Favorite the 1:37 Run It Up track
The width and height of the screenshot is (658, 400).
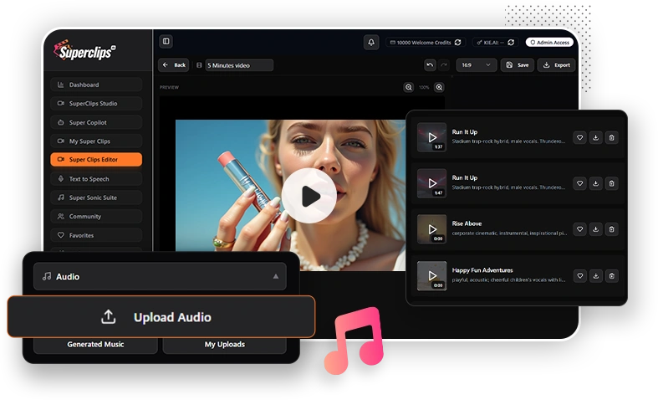click(579, 137)
